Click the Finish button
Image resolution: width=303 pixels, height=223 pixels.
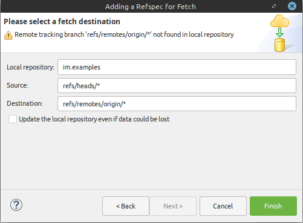(x=273, y=206)
